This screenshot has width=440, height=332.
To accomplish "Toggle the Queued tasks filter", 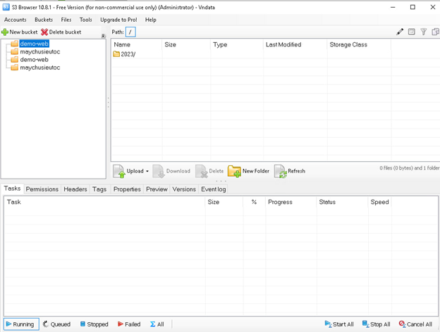I will click(56, 324).
